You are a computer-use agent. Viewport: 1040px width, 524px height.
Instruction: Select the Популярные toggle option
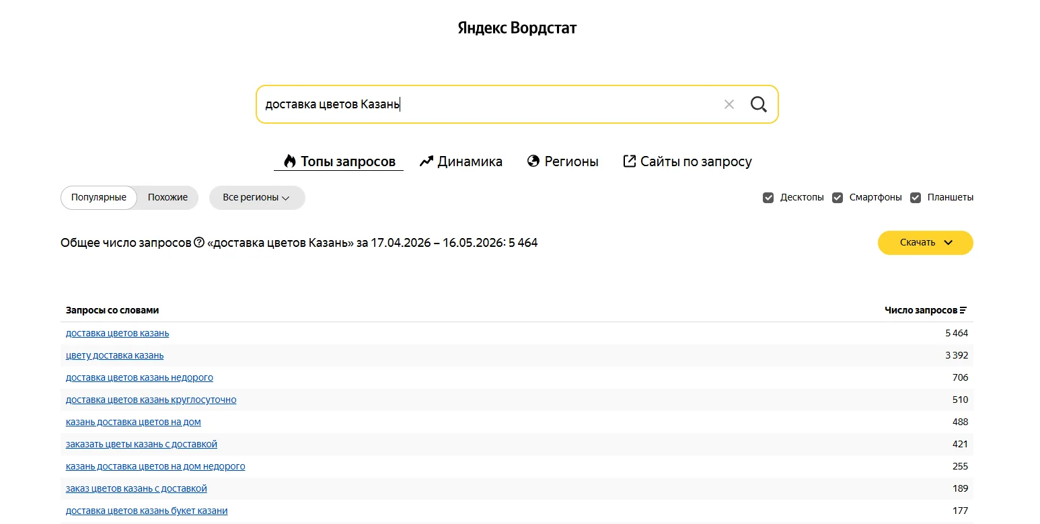pos(99,198)
